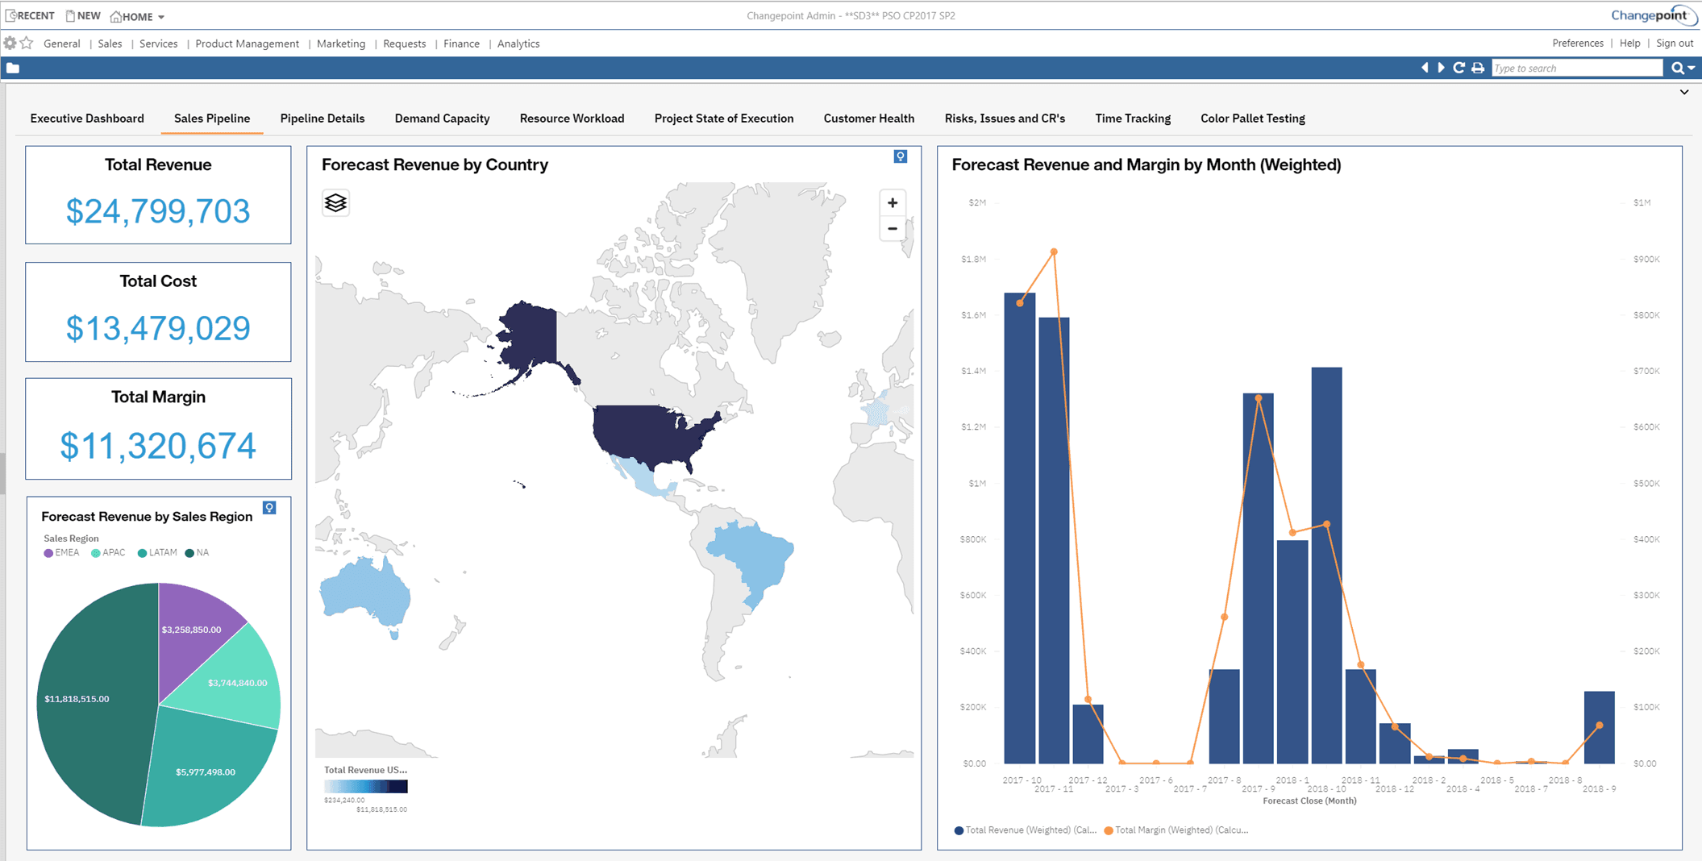Toggle the Total Margin (Weighted) legend series
This screenshot has width=1702, height=861.
click(x=1176, y=830)
